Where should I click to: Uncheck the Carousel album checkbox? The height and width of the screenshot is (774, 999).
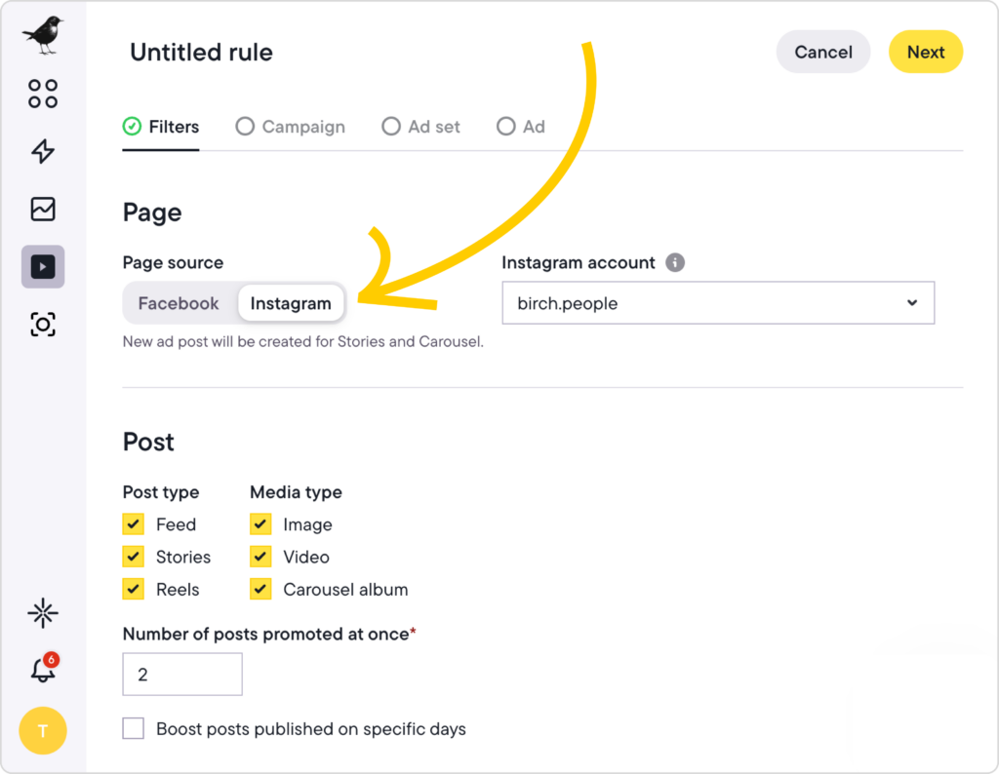coord(260,589)
